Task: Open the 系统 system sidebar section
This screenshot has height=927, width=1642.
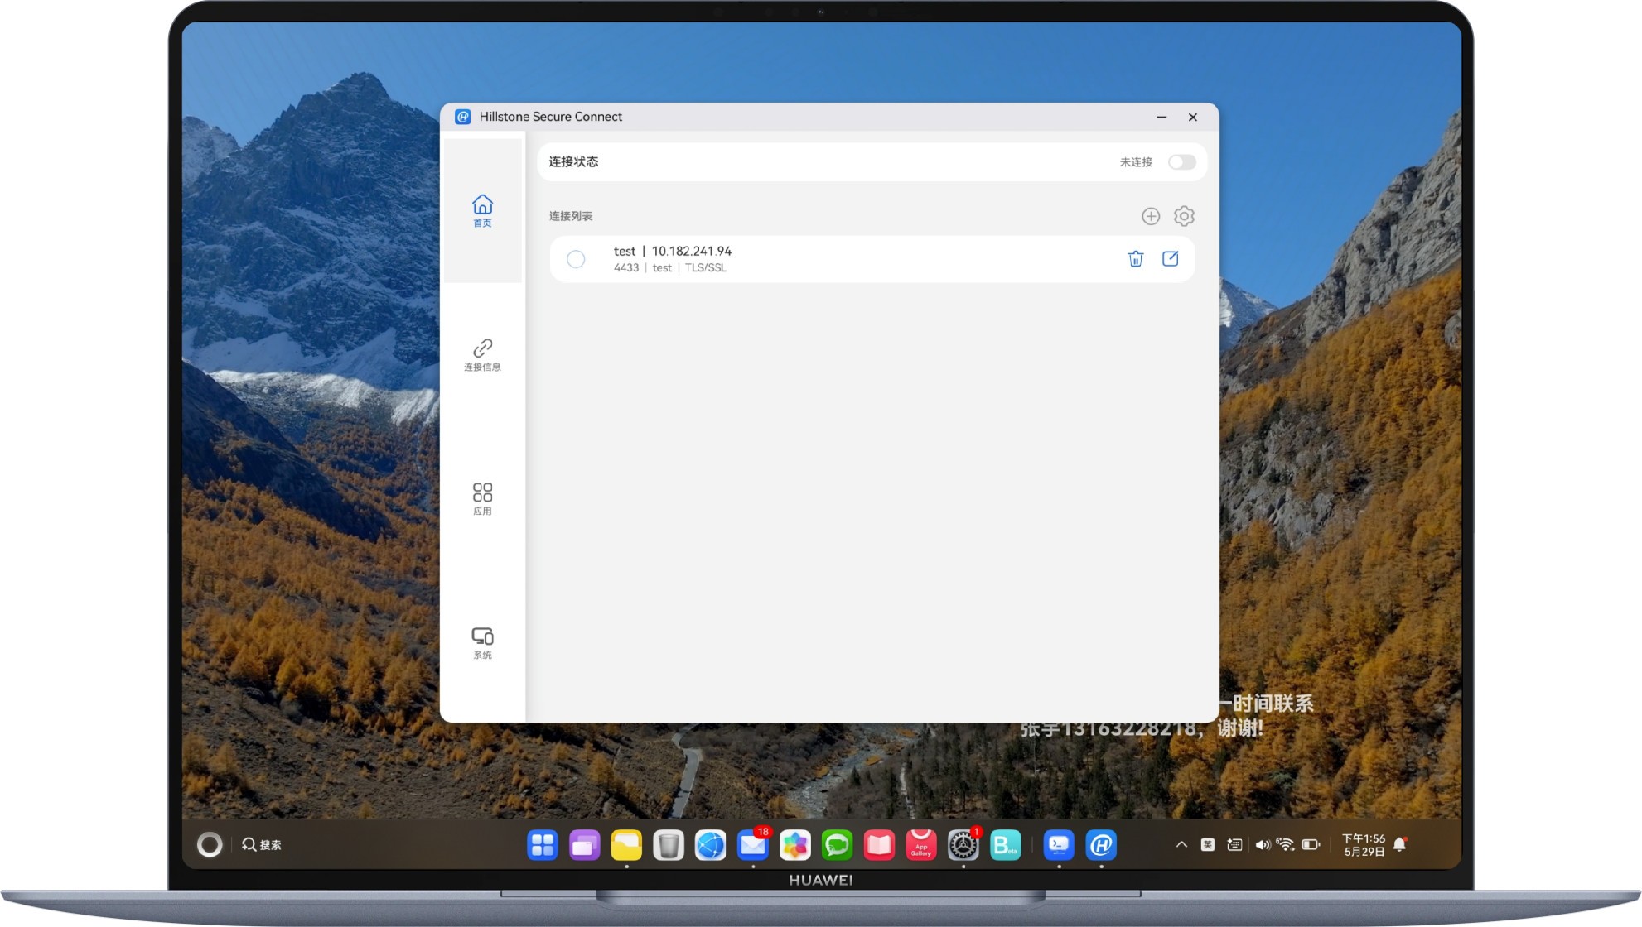Action: coord(482,643)
